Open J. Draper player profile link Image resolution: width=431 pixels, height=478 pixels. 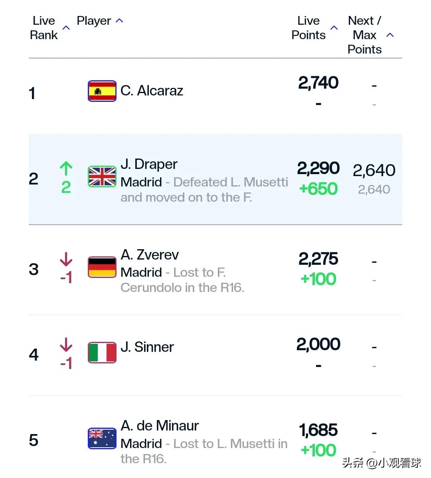point(149,164)
